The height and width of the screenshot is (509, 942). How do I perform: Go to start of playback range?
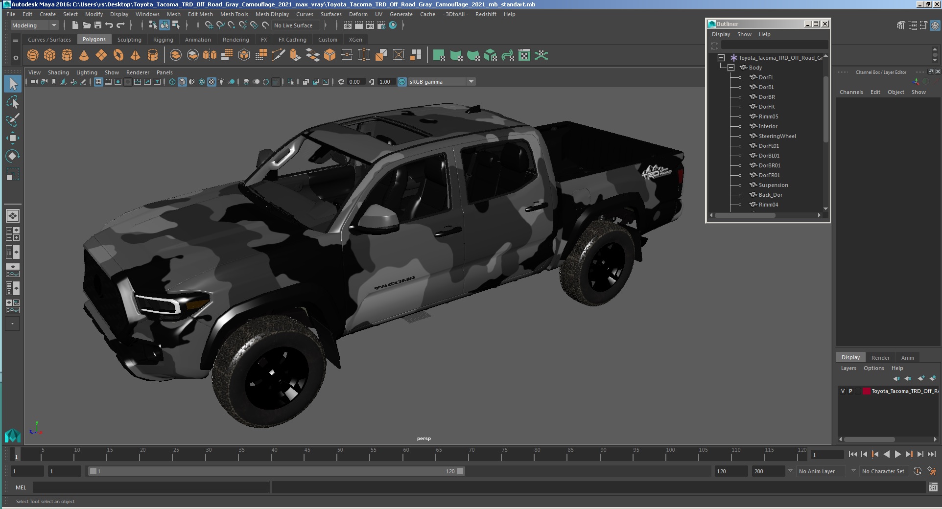853,454
